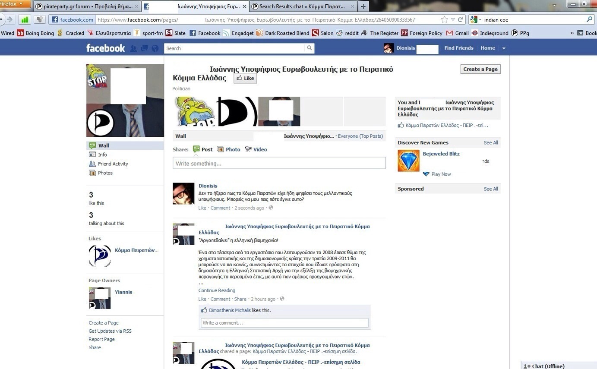Image resolution: width=597 pixels, height=369 pixels.
Task: Go to Home in Facebook header
Action: click(x=488, y=48)
